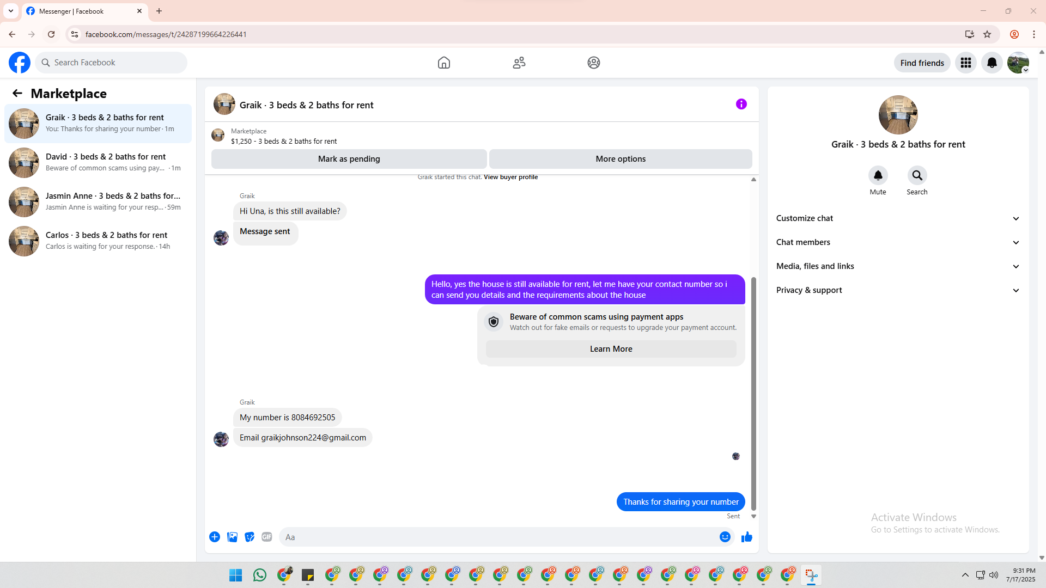Go to the Home feed icon

pyautogui.click(x=444, y=63)
